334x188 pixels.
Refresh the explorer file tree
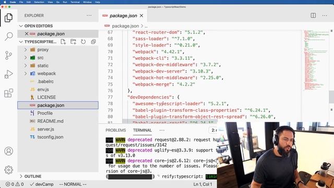[x=83, y=42]
